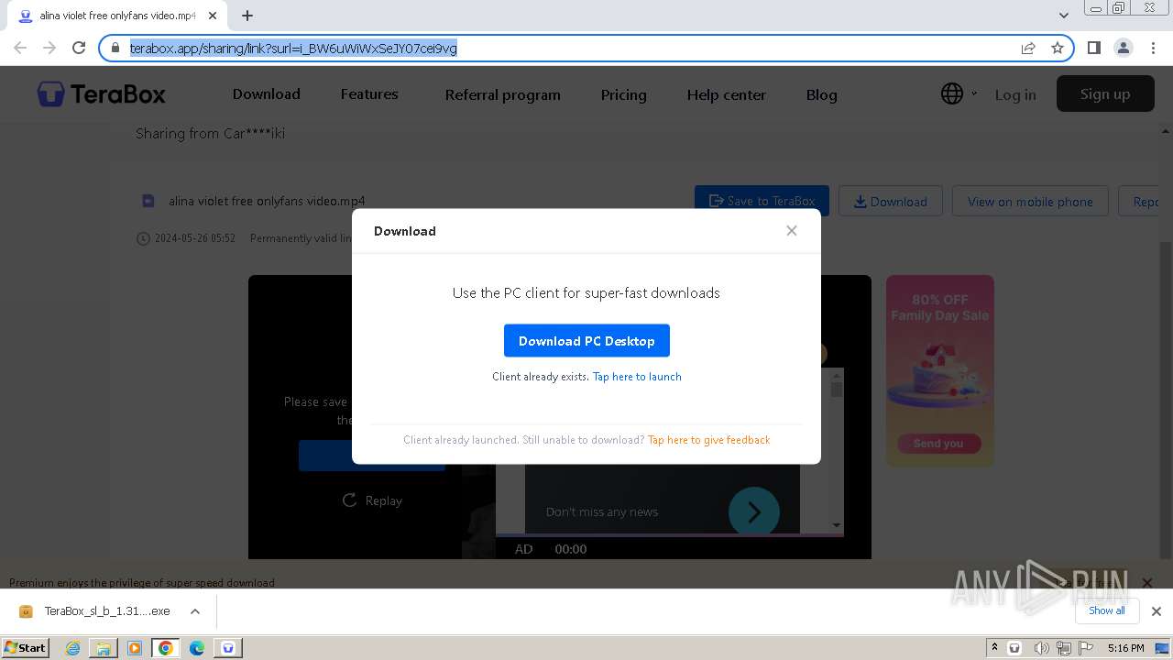Click Save to TeraBox button
This screenshot has height=660, width=1173.
pyautogui.click(x=762, y=201)
